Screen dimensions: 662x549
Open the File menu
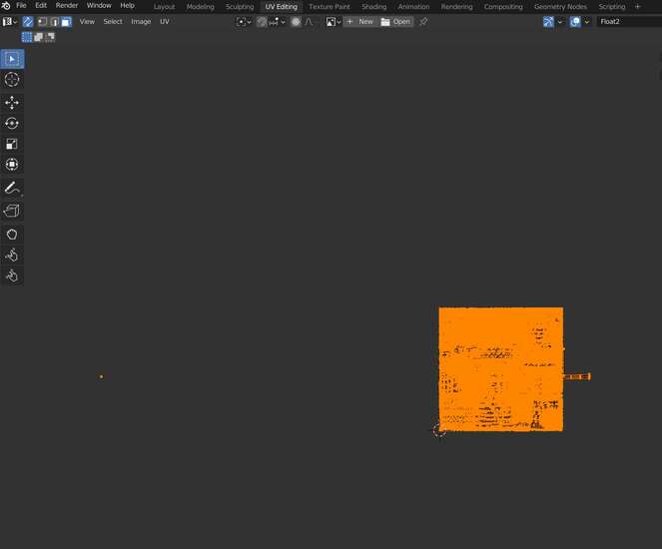click(21, 5)
